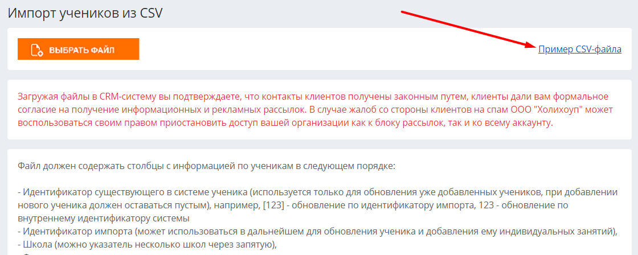Click the Идентификатор импорта line

tap(318, 232)
